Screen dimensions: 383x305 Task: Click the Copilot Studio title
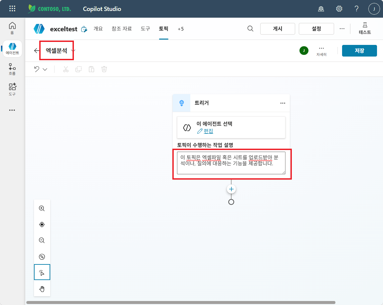(x=102, y=9)
